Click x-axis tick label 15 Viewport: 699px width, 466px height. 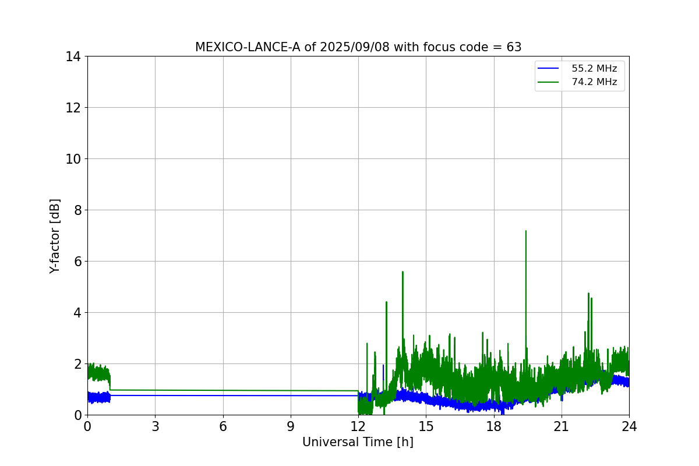click(426, 426)
